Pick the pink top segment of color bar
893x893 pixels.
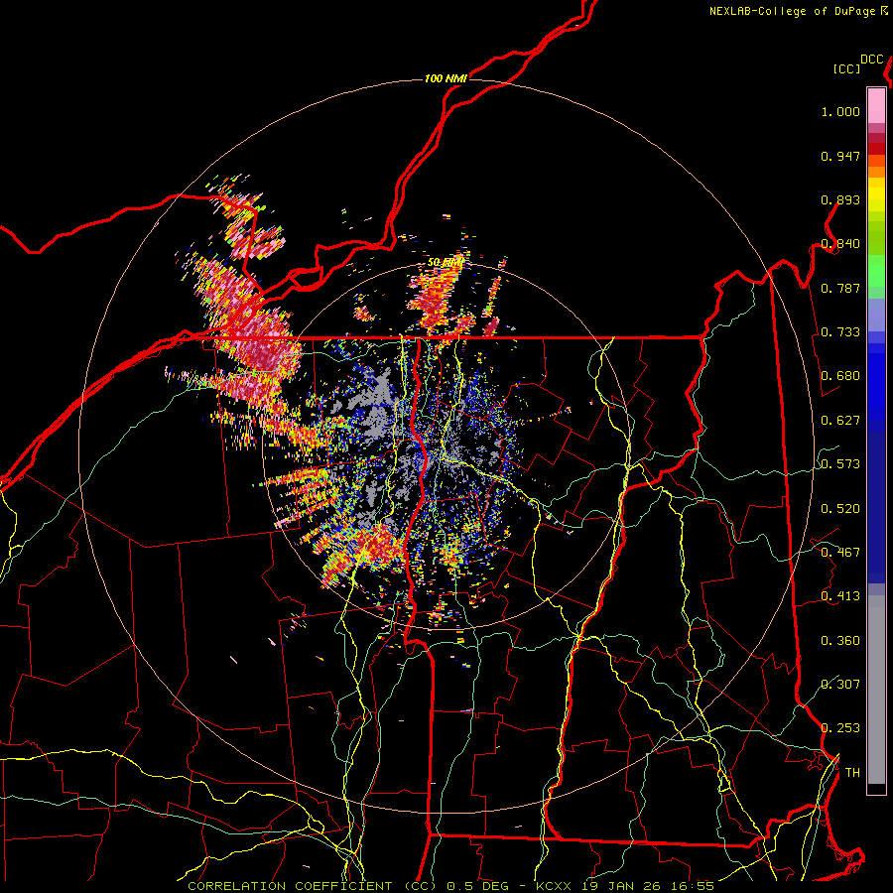click(876, 105)
